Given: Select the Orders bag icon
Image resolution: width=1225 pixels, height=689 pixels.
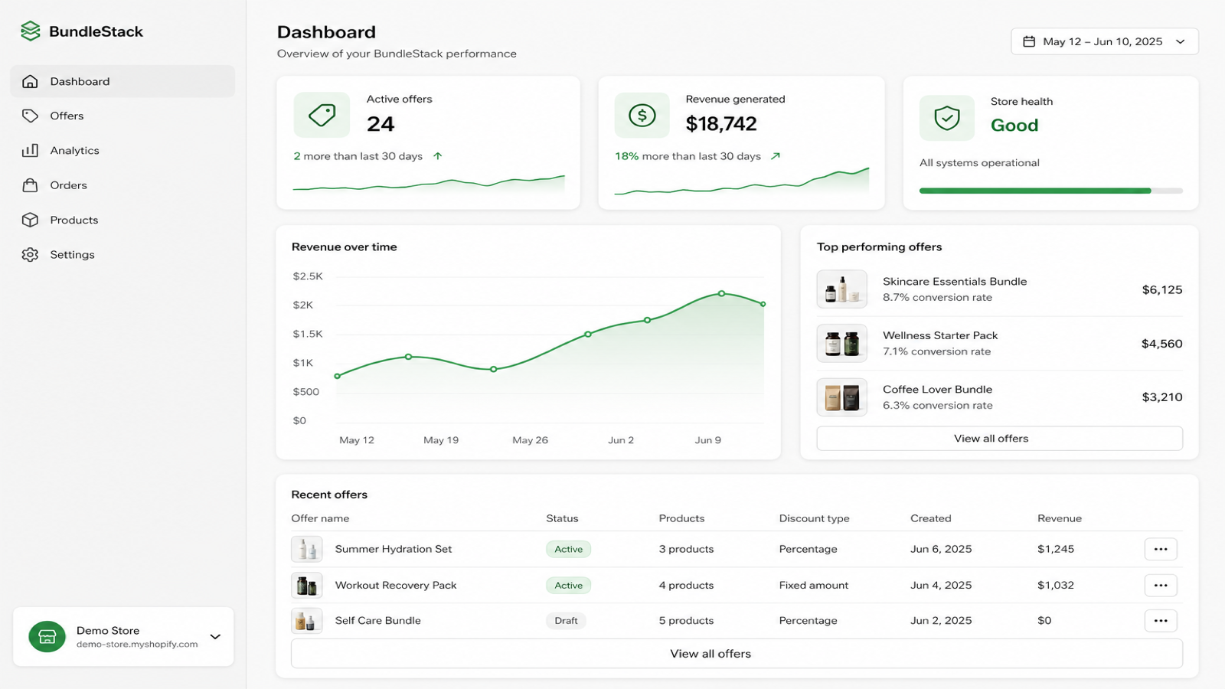Looking at the screenshot, I should [x=30, y=185].
